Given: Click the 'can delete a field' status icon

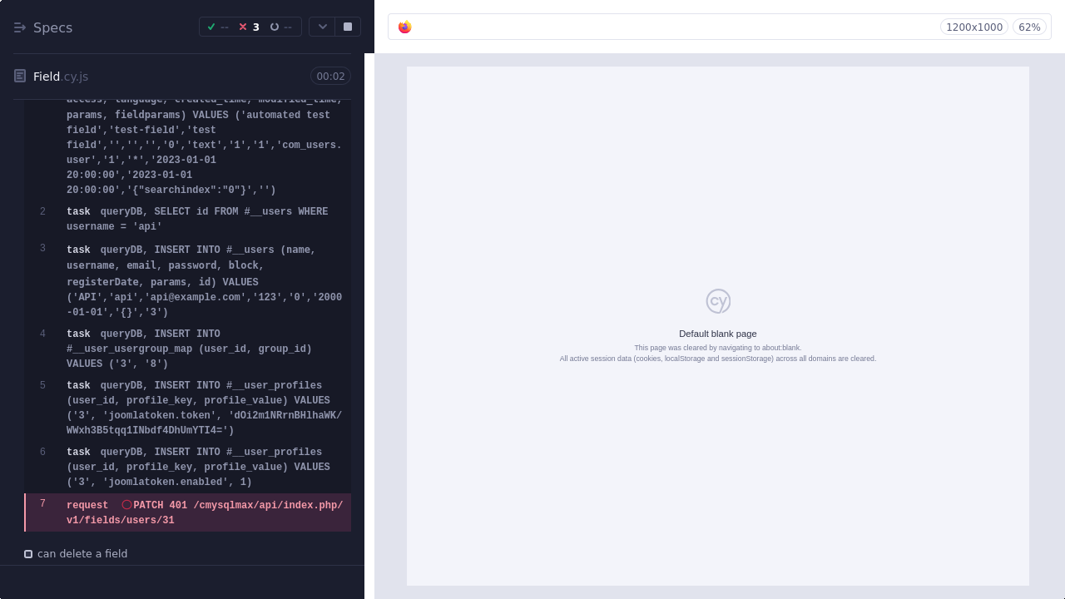Looking at the screenshot, I should tap(28, 554).
